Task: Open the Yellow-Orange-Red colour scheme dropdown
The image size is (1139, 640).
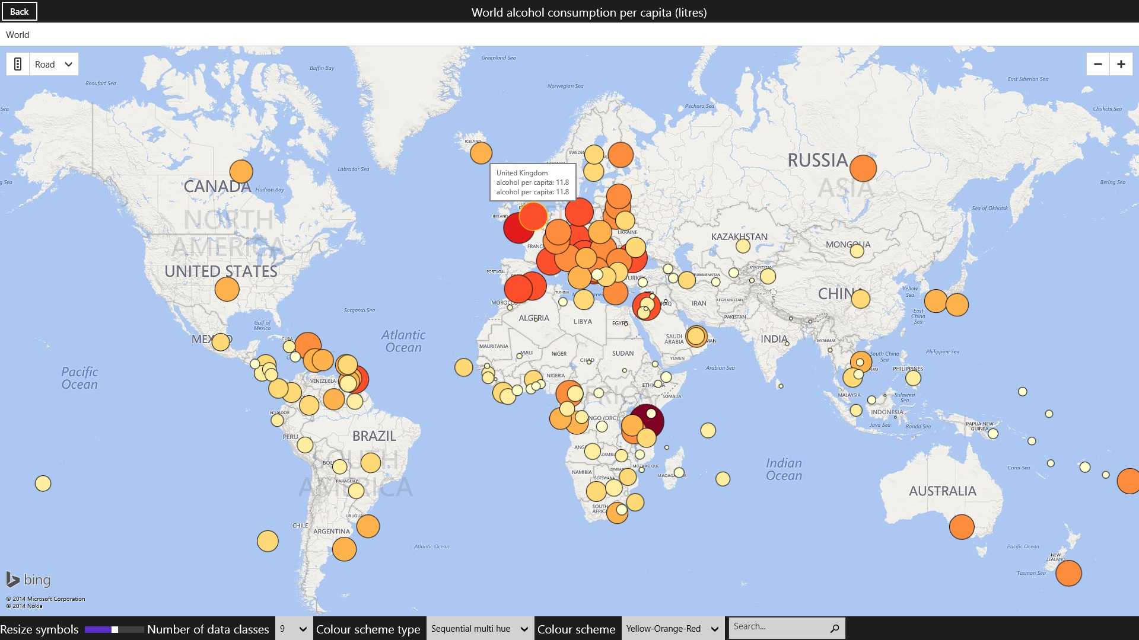Action: pos(672,629)
